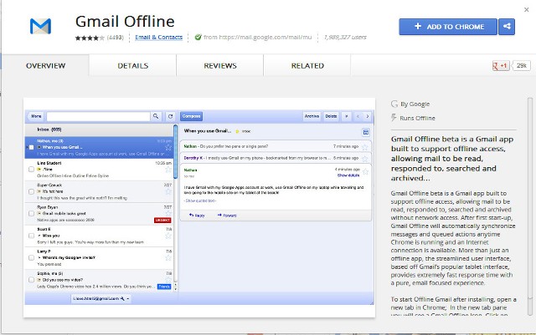Image resolution: width=536 pixels, height=335 pixels.
Task: Switch to the Details tab
Action: click(x=132, y=65)
